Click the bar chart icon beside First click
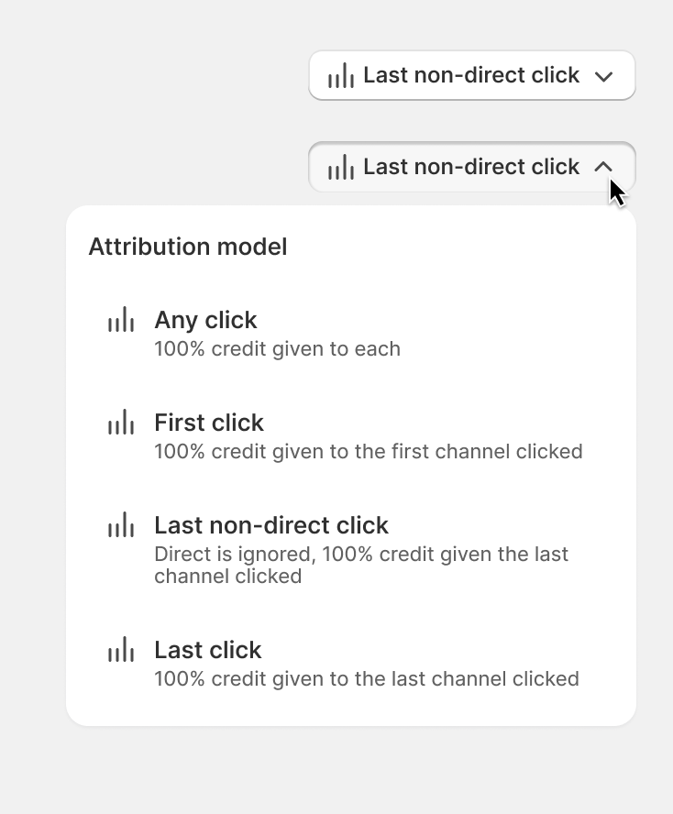The image size is (673, 814). click(121, 423)
